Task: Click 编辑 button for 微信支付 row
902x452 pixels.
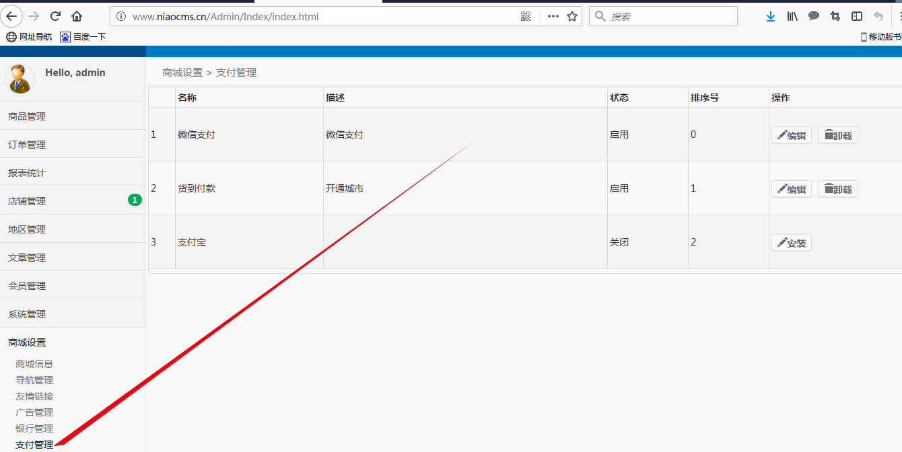Action: coord(792,135)
